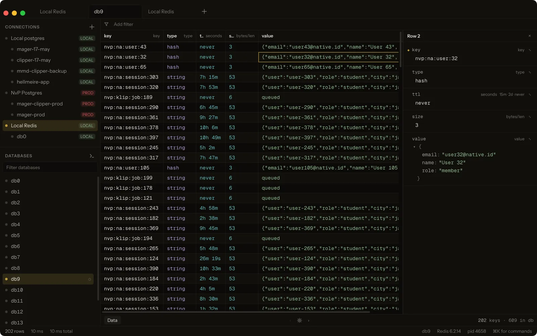Image resolution: width=537 pixels, height=336 pixels.
Task: Click the nvp:na:user:43 key cell
Action: 132,47
